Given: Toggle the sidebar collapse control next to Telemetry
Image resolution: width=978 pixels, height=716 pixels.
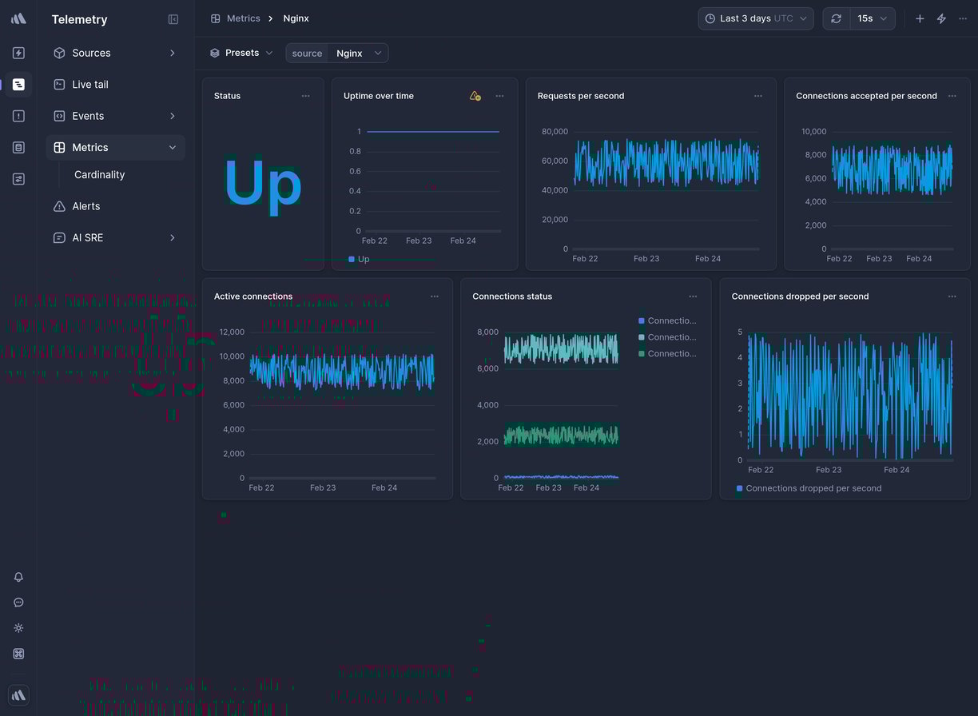Looking at the screenshot, I should [173, 18].
